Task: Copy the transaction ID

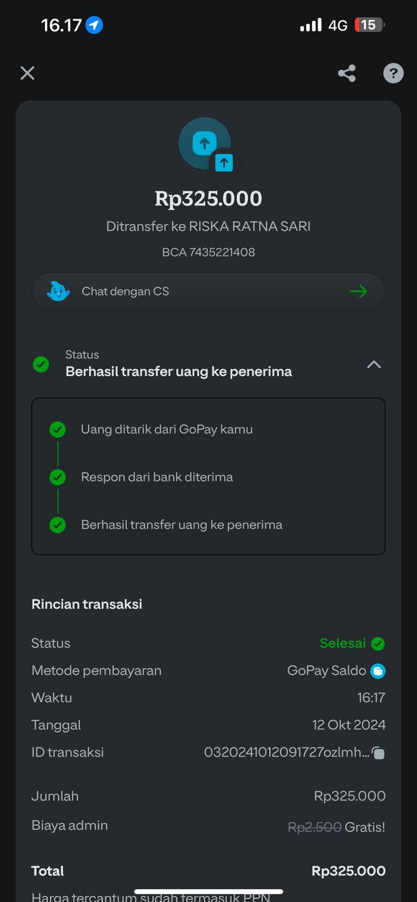Action: pyautogui.click(x=379, y=753)
